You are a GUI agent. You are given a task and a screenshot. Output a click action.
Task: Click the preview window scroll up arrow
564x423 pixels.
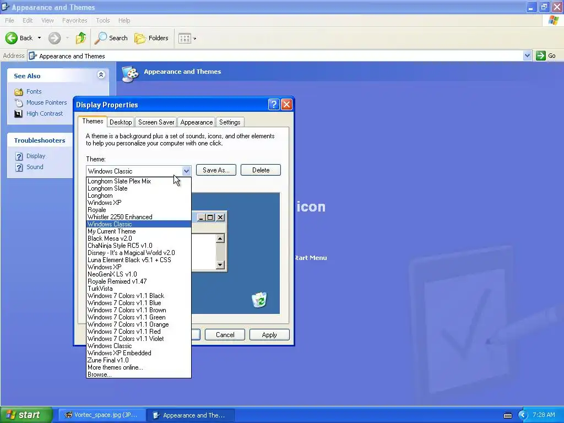pos(220,238)
